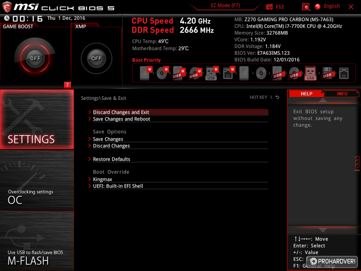Toggle the GAME BOOST knob

(x=35, y=58)
